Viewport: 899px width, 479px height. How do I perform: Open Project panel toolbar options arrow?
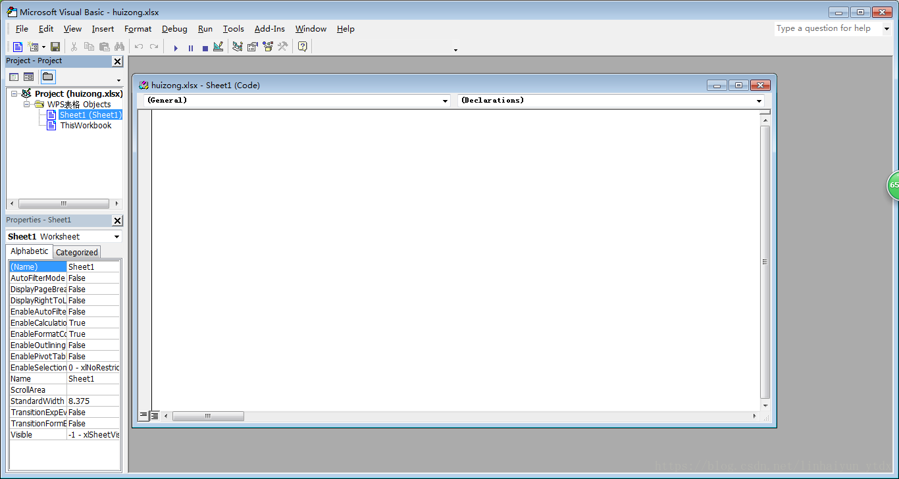[118, 80]
